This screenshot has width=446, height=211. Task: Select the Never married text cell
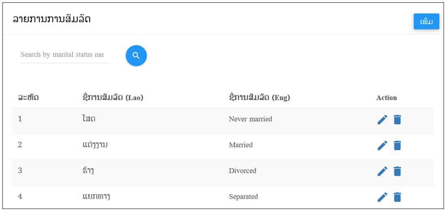250,119
